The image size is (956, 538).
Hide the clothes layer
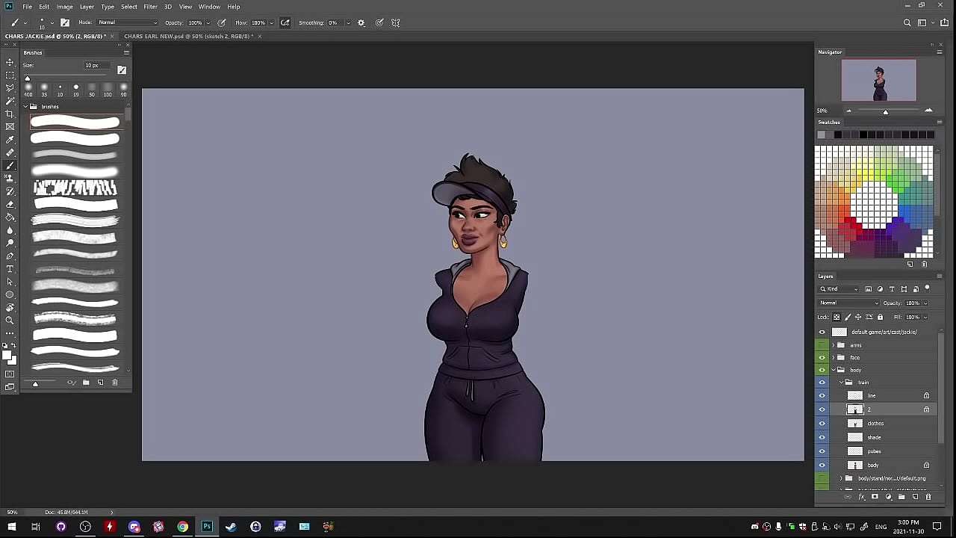click(x=822, y=424)
